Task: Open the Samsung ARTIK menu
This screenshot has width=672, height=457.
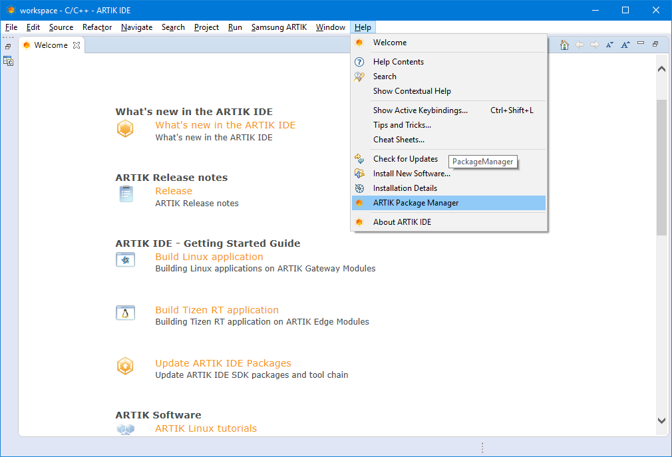Action: coord(279,27)
